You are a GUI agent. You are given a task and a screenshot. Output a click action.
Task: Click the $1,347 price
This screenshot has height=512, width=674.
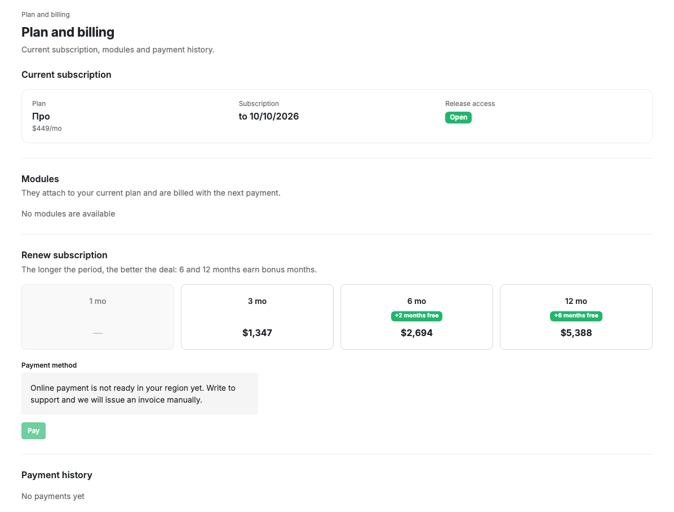point(257,333)
